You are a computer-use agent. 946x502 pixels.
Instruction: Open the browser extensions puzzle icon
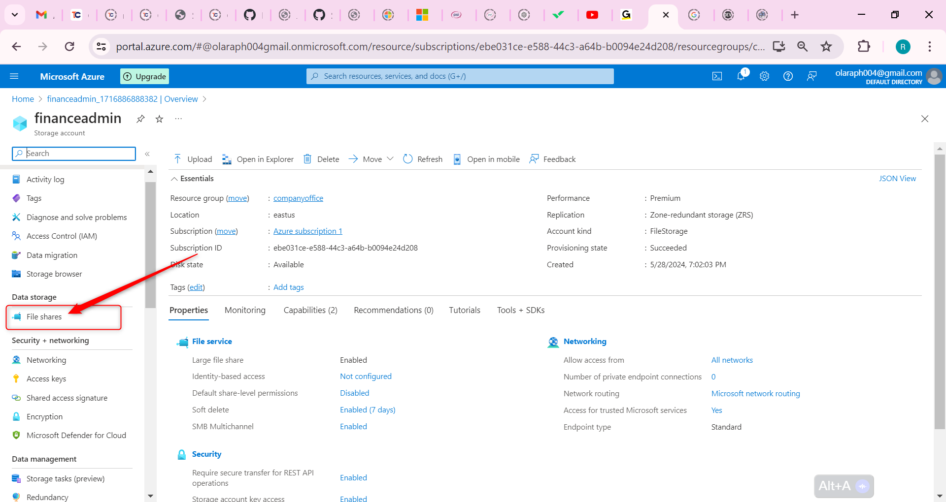coord(864,46)
